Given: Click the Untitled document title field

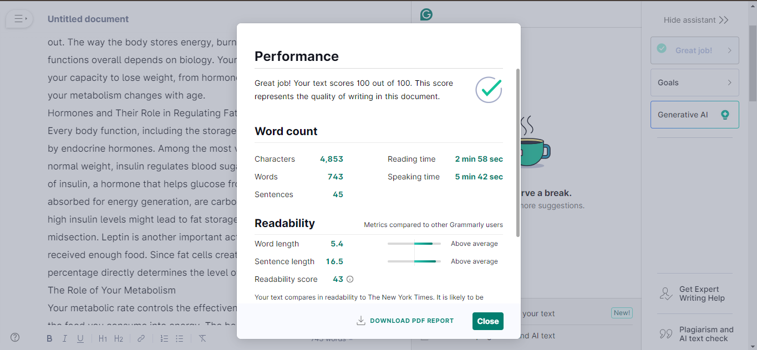Looking at the screenshot, I should pyautogui.click(x=88, y=19).
